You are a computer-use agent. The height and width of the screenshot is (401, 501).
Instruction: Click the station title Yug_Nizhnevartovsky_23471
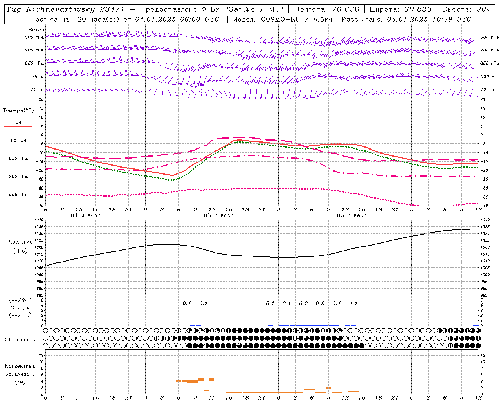click(x=65, y=9)
